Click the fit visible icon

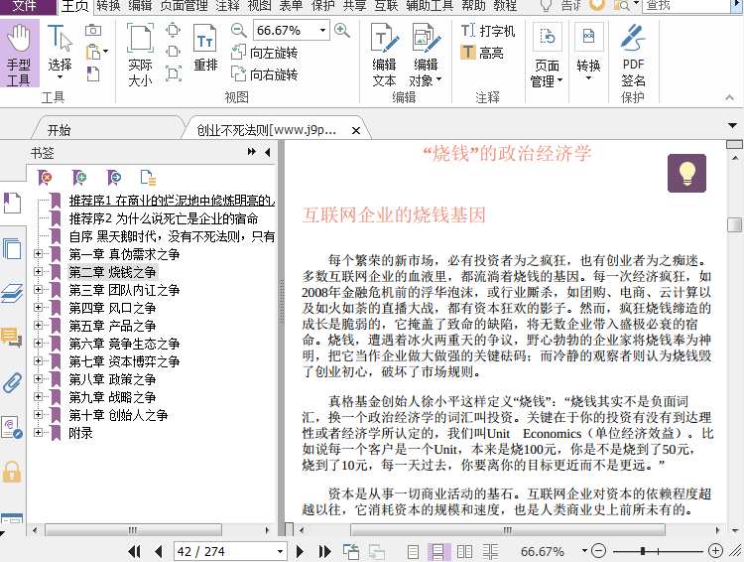point(174,73)
